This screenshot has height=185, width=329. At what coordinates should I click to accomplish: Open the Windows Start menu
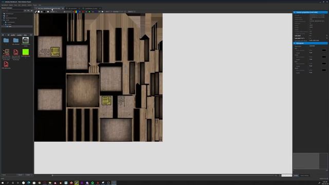click(x=3, y=183)
